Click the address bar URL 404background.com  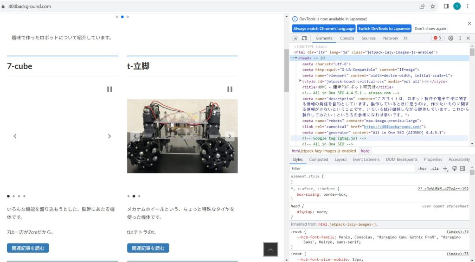(29, 6)
